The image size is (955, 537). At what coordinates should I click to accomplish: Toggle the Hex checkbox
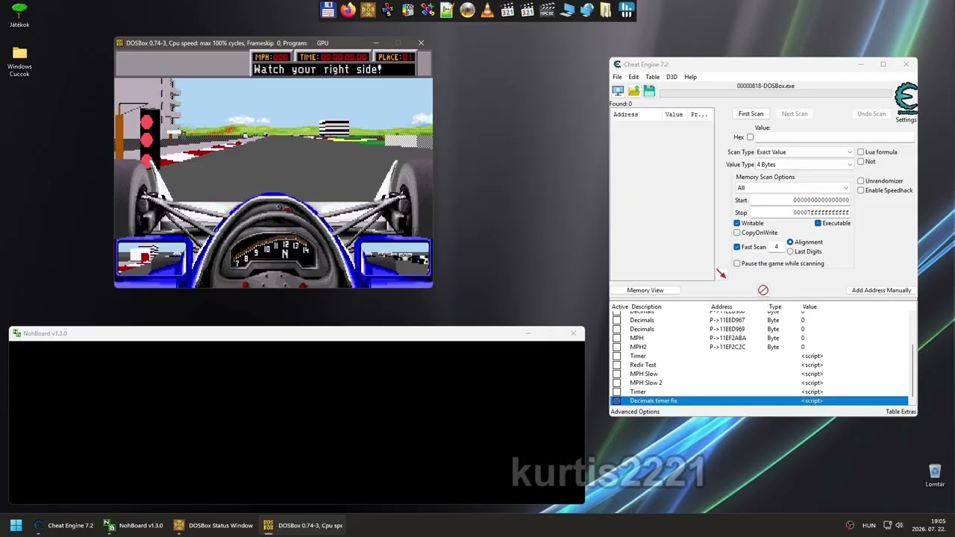tap(750, 137)
